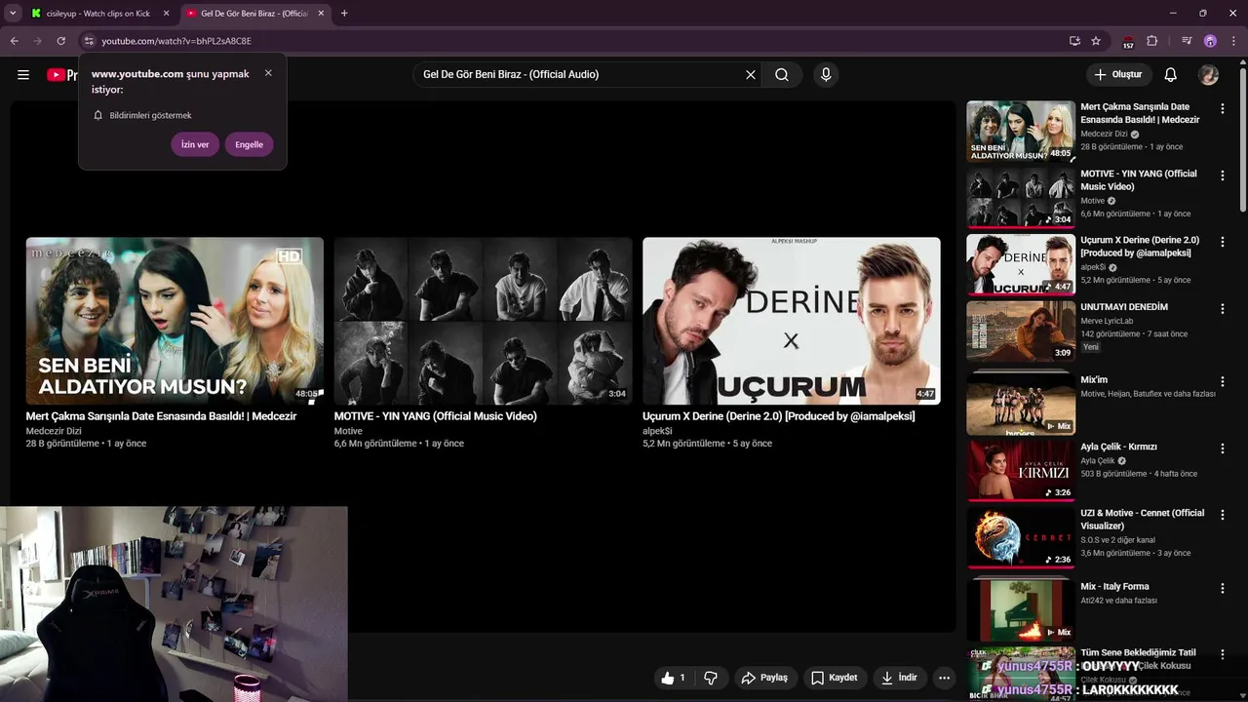Open the YouTube hamburger guide menu
The image size is (1248, 702).
[x=23, y=75]
